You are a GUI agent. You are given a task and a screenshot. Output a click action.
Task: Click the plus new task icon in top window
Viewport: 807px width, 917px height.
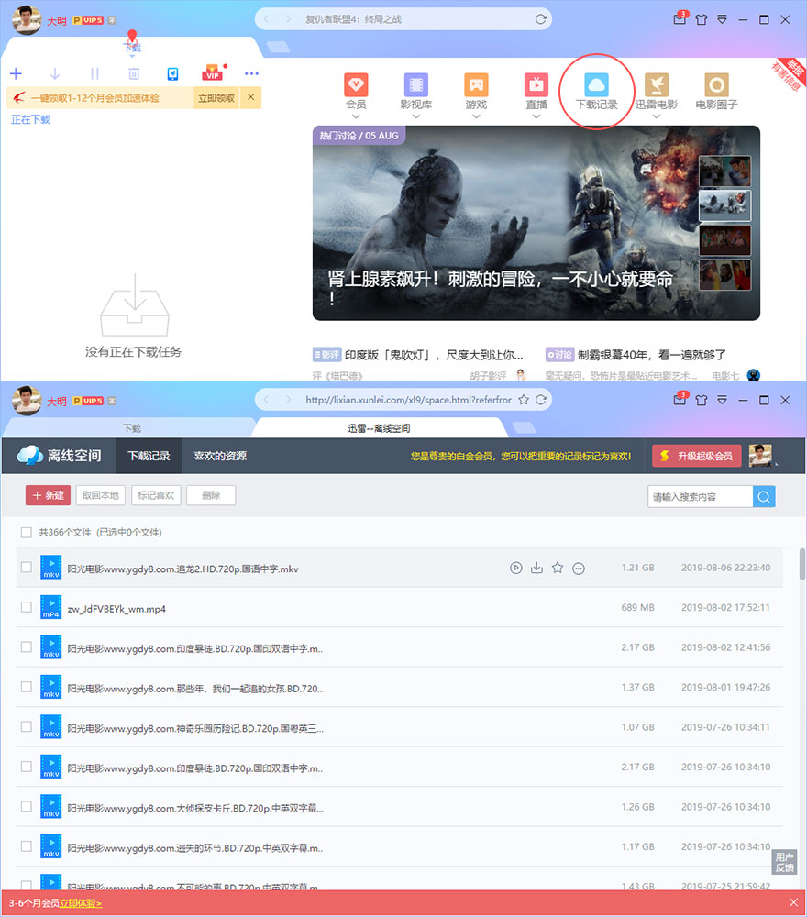pos(16,73)
